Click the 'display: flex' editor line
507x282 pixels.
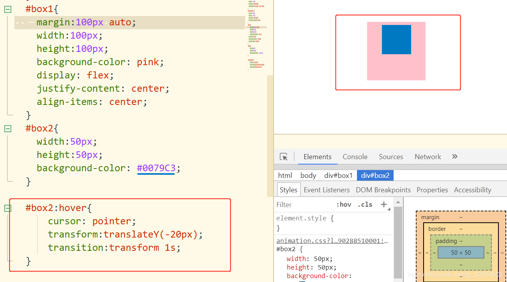[x=75, y=75]
